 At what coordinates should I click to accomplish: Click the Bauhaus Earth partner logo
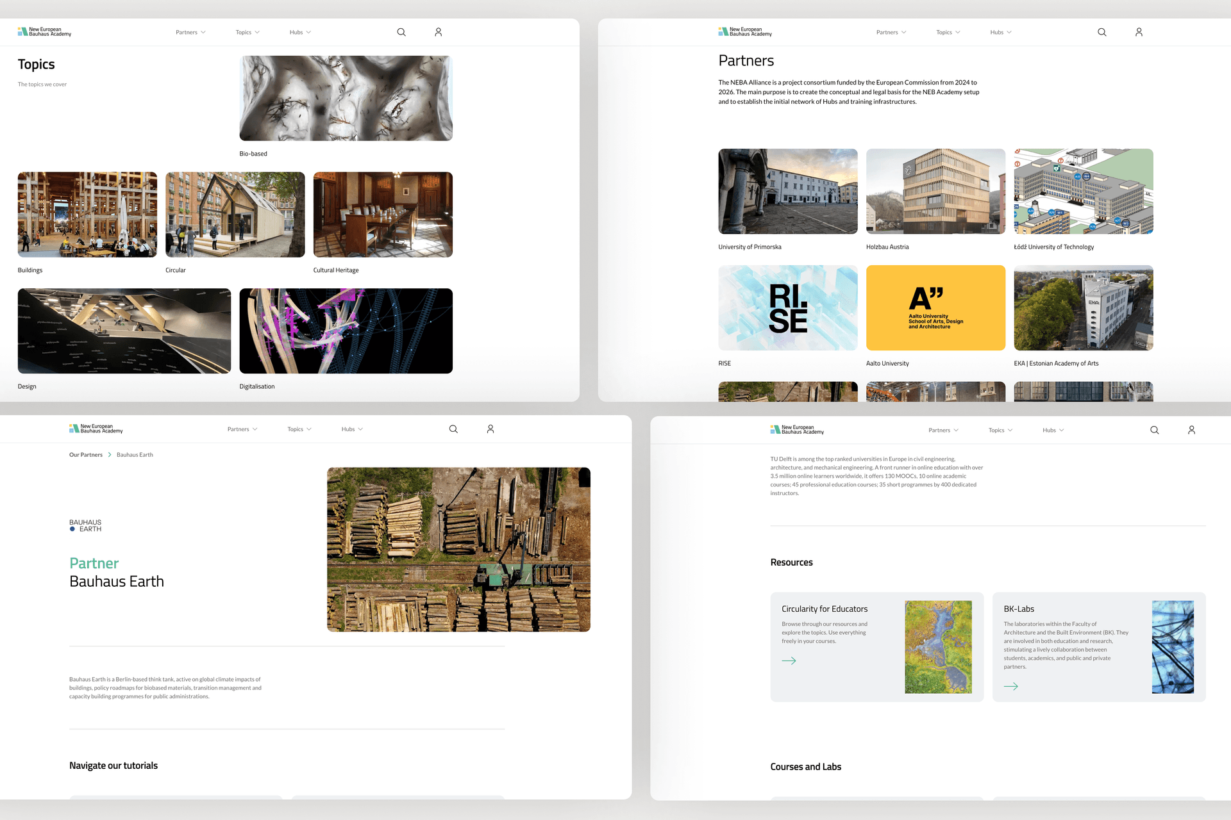tap(85, 525)
